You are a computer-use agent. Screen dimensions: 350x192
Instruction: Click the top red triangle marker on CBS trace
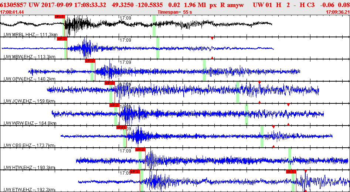[273, 127]
